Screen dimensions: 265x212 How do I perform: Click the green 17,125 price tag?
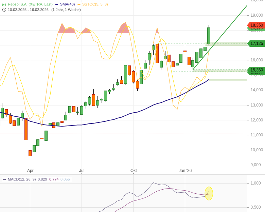257,43
